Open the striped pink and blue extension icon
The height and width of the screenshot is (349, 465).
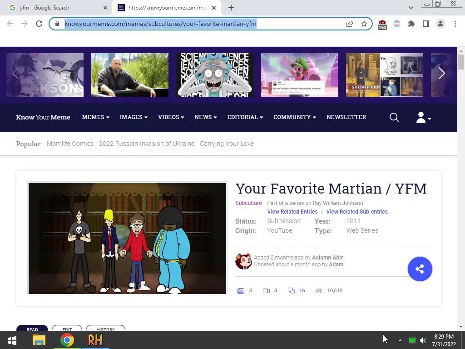(396, 24)
